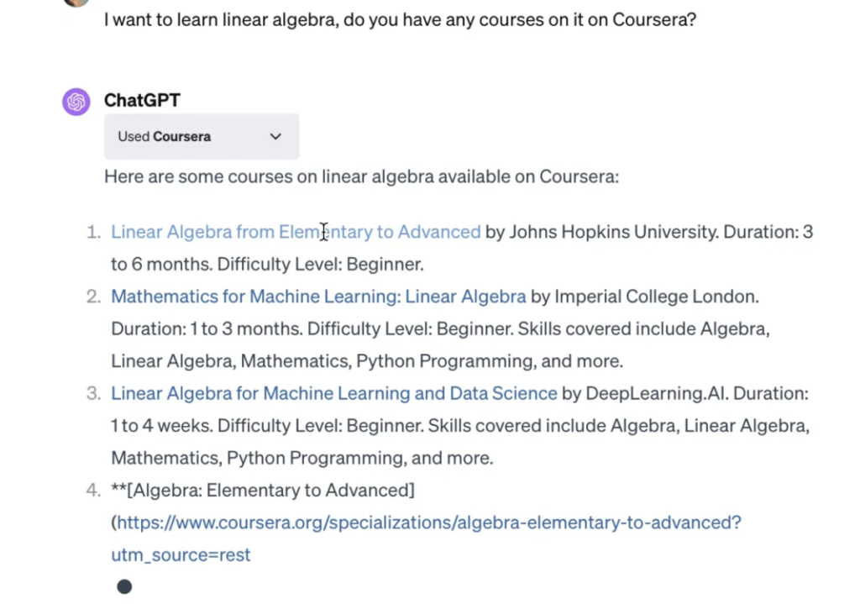Viewport: 860px width, 604px height.
Task: Open Mathematics for Machine Learning: Linear Algebra link
Action: 318,297
